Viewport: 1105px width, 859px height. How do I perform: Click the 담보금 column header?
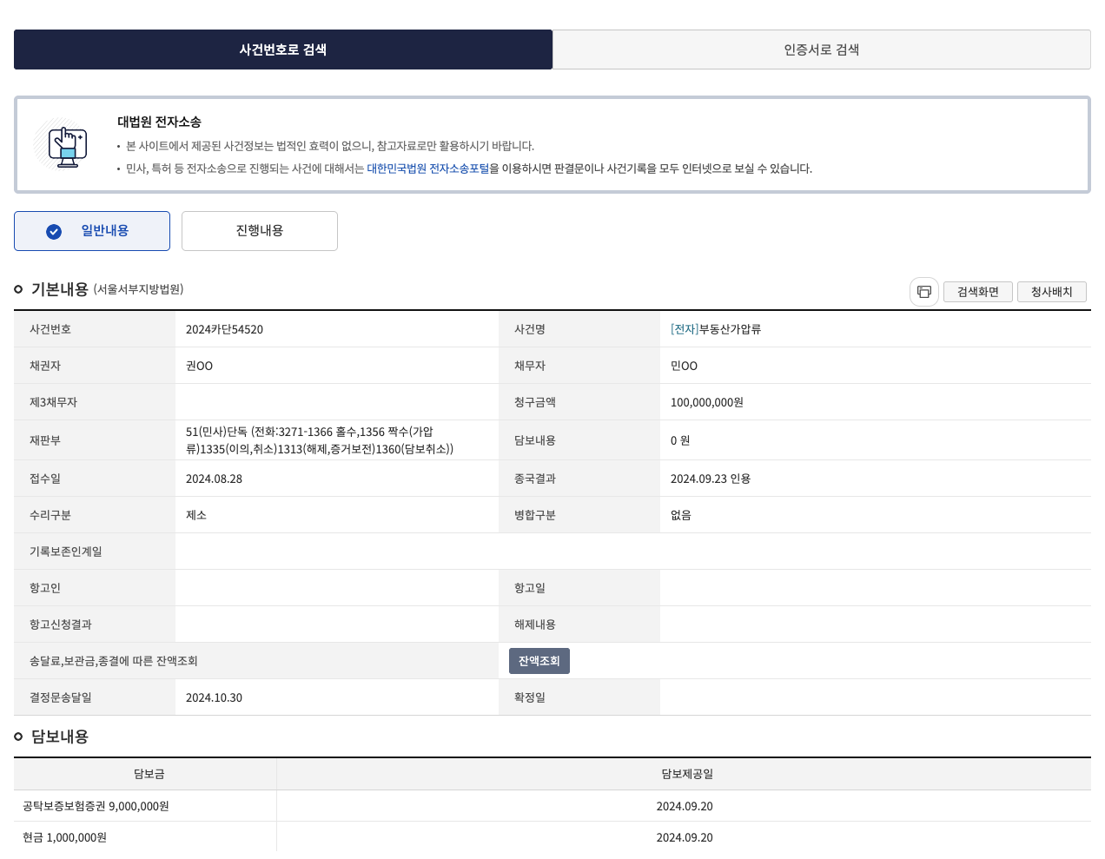click(x=149, y=774)
